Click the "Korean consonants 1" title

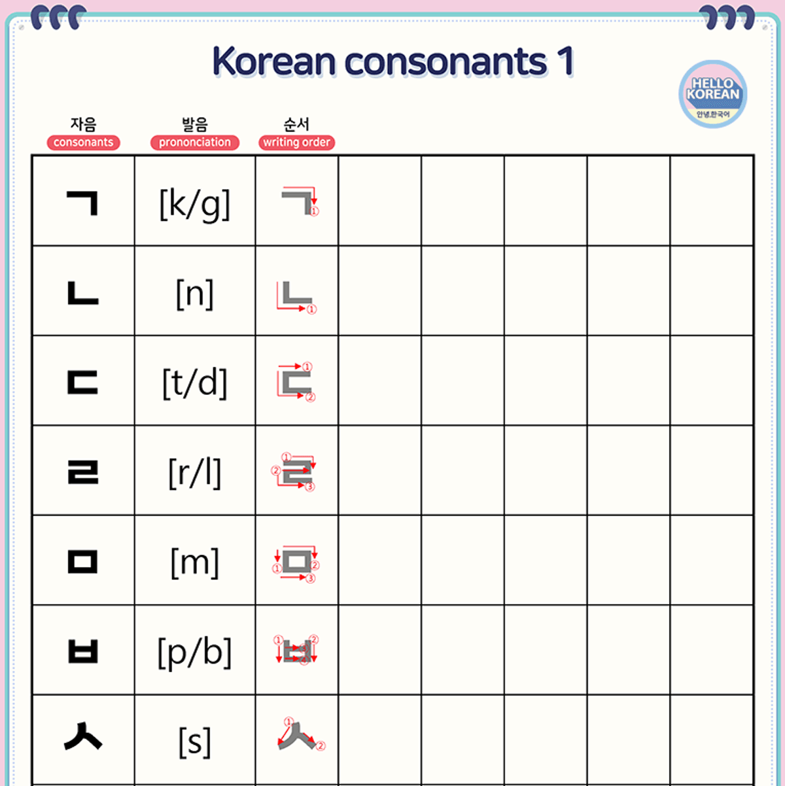tap(392, 62)
